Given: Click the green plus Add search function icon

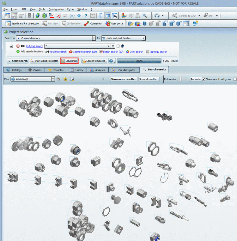Looking at the screenshot, I should tap(18, 51).
